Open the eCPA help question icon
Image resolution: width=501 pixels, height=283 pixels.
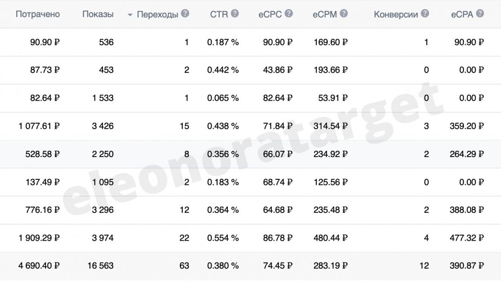[480, 13]
